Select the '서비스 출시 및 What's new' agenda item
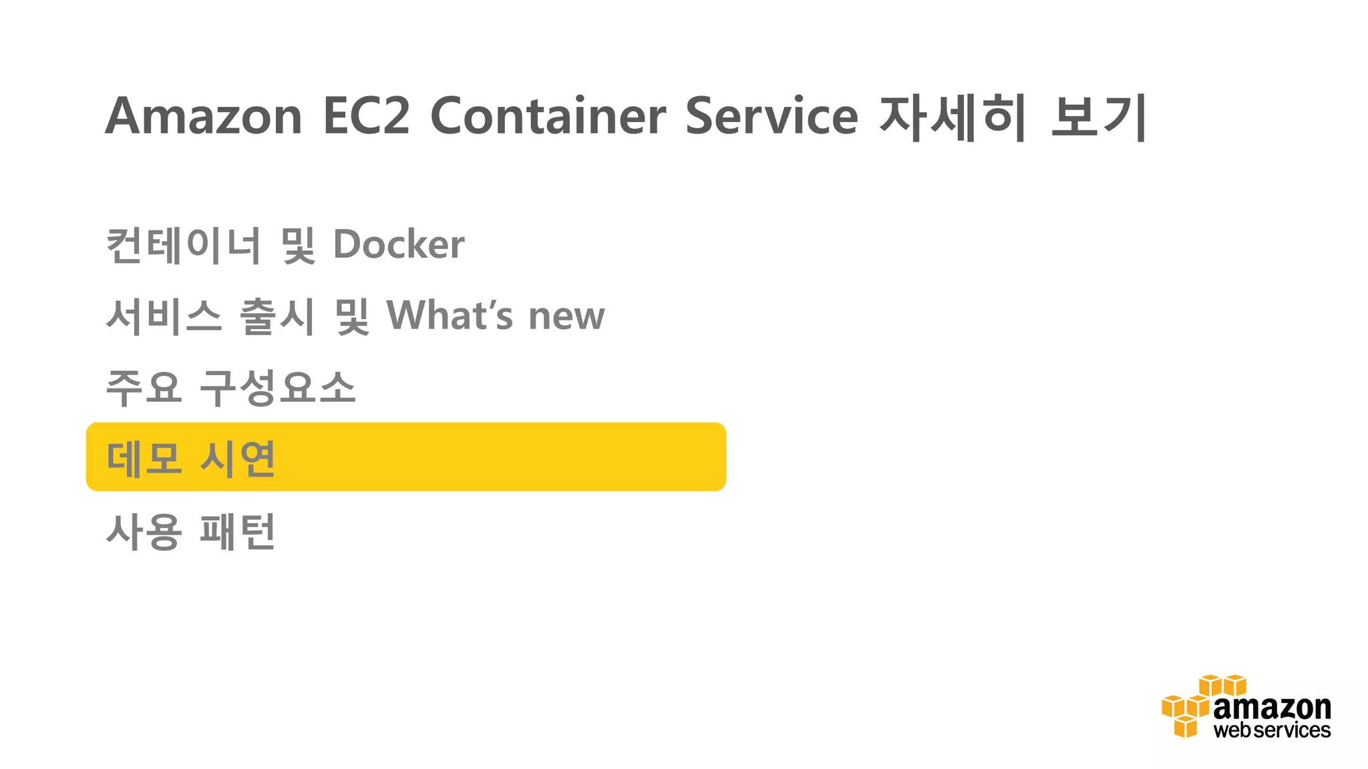This screenshot has width=1368, height=769. point(355,316)
